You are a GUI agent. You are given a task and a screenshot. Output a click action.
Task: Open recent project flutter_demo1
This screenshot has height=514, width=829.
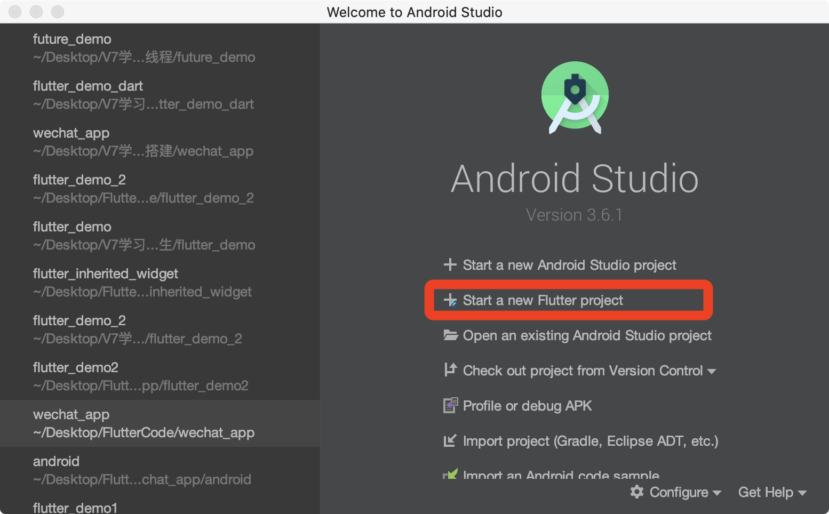pos(160,504)
